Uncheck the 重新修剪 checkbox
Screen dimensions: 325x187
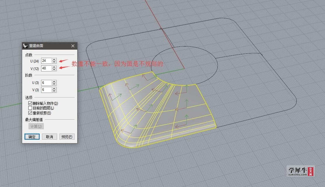click(30, 113)
